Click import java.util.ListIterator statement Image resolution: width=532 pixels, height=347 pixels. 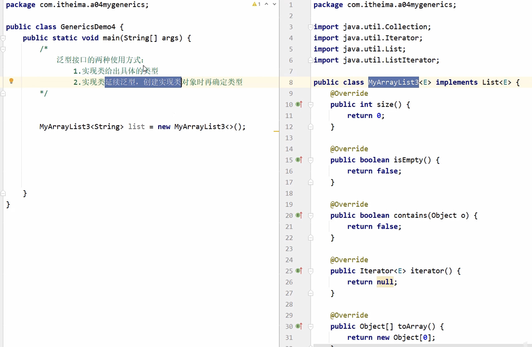coord(376,60)
